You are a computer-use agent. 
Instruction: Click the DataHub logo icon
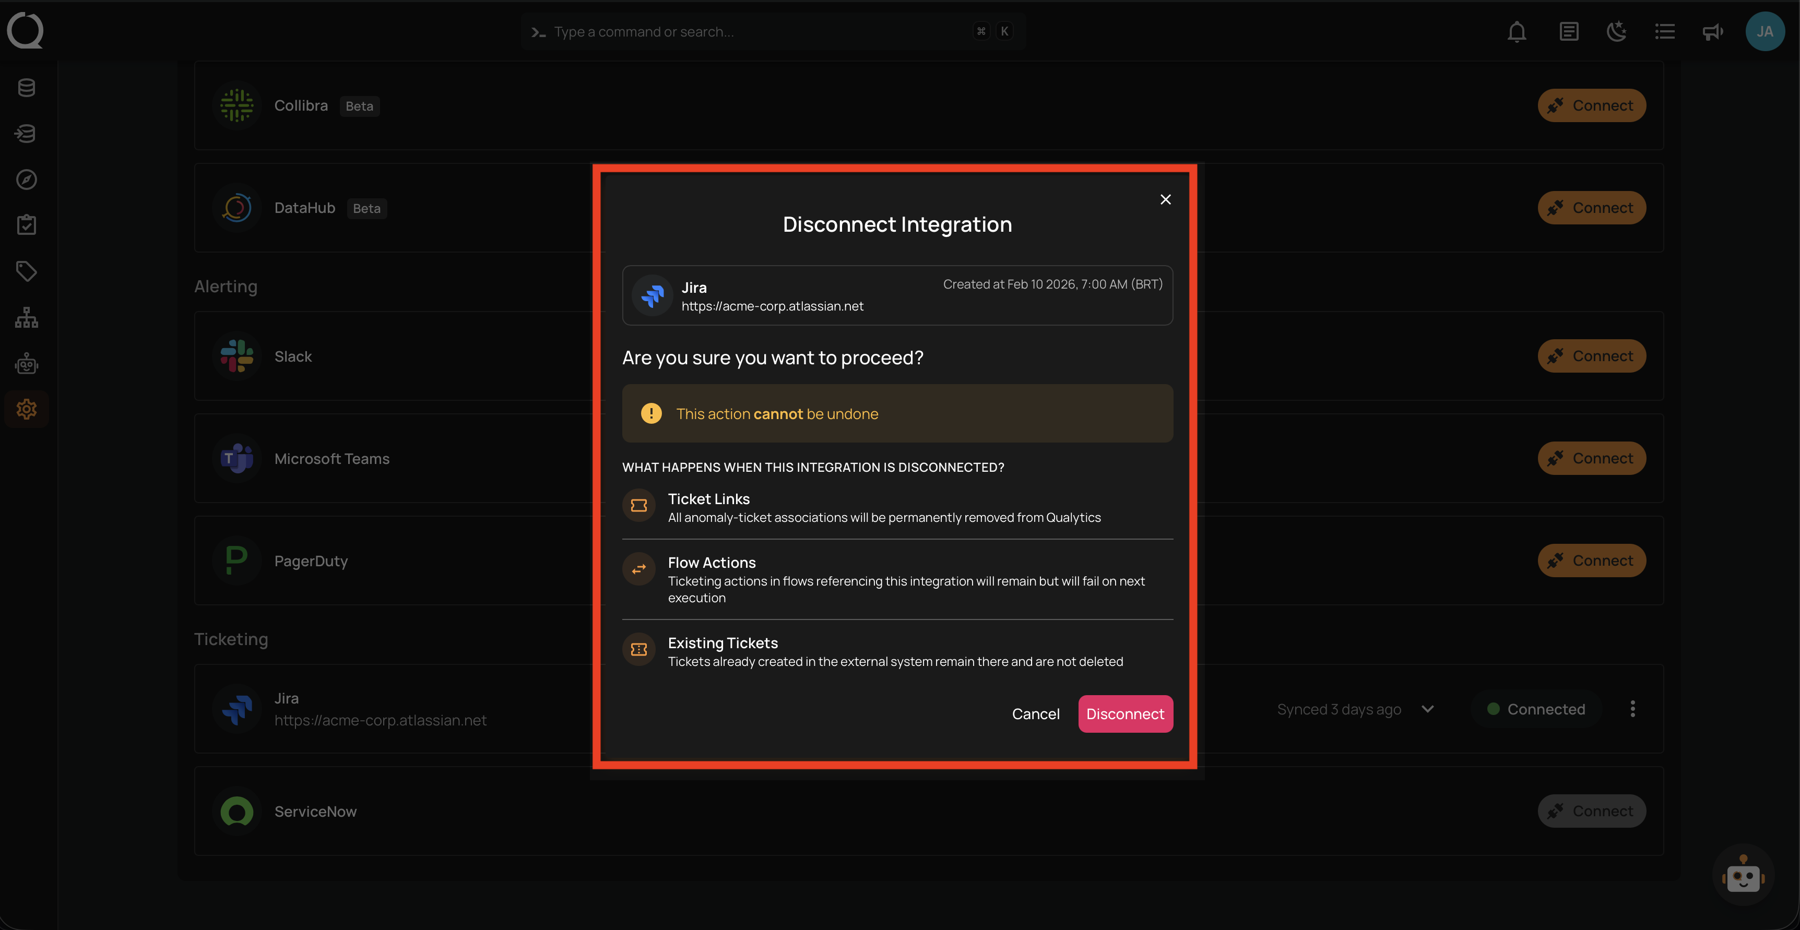[237, 208]
